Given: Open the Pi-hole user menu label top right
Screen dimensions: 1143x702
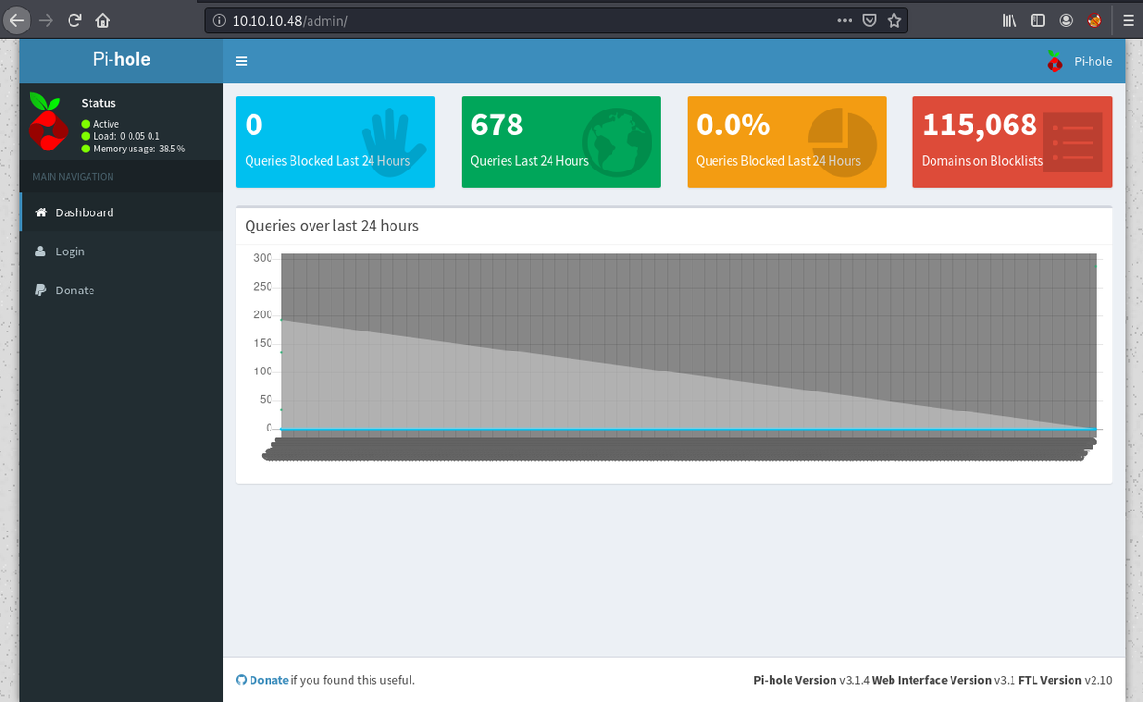Looking at the screenshot, I should point(1093,61).
